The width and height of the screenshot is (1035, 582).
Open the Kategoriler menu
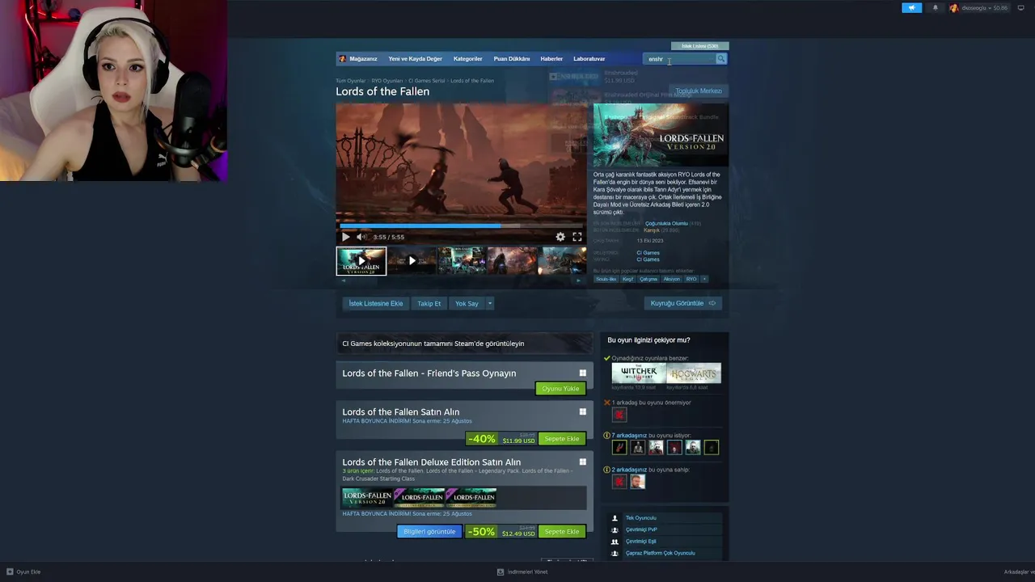(x=467, y=59)
